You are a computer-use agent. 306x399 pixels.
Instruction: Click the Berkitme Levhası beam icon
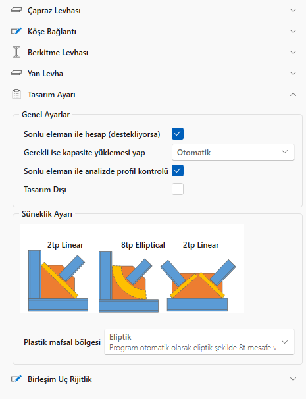pyautogui.click(x=16, y=52)
